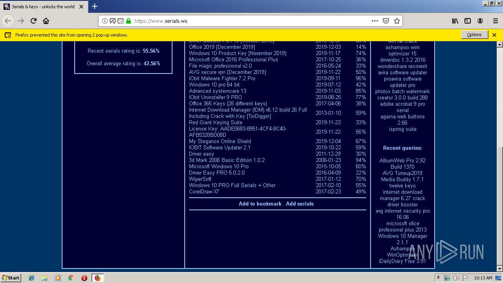Click the page scrollbar up arrow
503x283 pixels.
click(499, 44)
